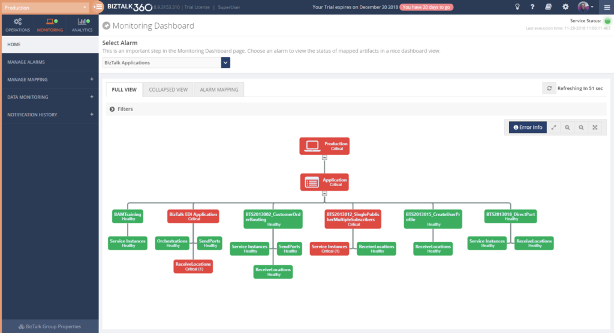This screenshot has width=614, height=333.
Task: Click the refresh dashboard icon
Action: click(x=549, y=88)
